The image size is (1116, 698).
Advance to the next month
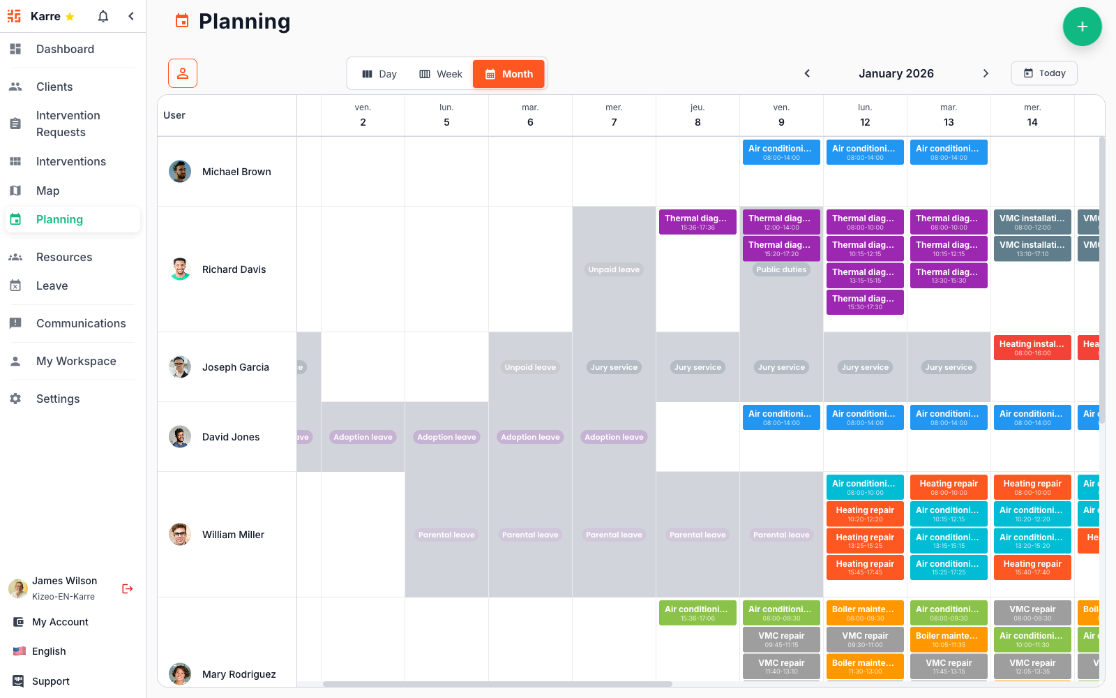[986, 73]
